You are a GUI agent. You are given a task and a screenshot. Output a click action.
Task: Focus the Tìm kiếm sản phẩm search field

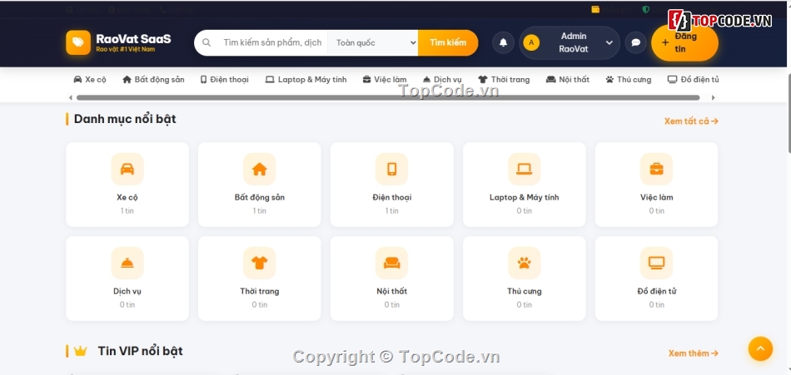pyautogui.click(x=272, y=43)
